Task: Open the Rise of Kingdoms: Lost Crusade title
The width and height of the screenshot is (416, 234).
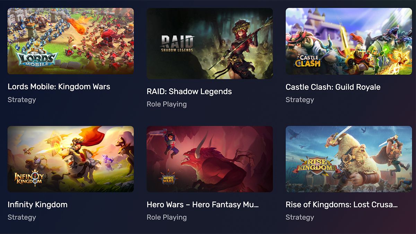Action: pos(341,205)
